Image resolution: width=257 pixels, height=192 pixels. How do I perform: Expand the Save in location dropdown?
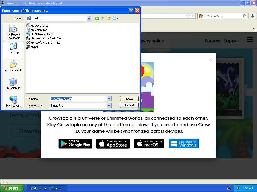click(89, 18)
